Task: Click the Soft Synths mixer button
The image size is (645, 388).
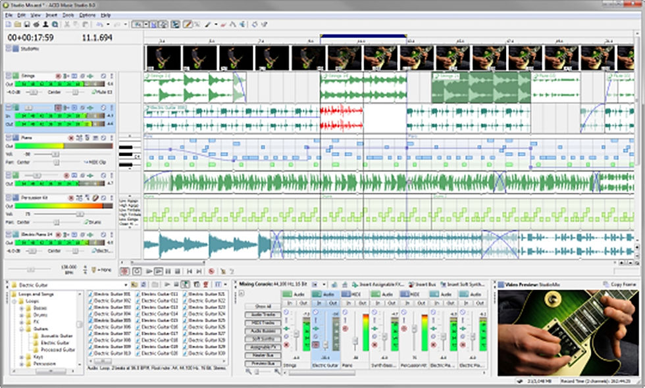Action: [x=263, y=339]
